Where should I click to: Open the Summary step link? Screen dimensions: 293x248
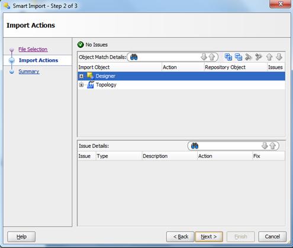tap(29, 72)
